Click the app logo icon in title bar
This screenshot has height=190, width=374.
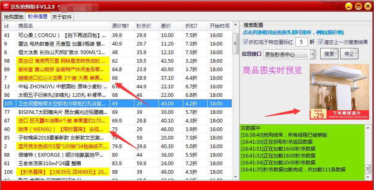tap(6, 6)
